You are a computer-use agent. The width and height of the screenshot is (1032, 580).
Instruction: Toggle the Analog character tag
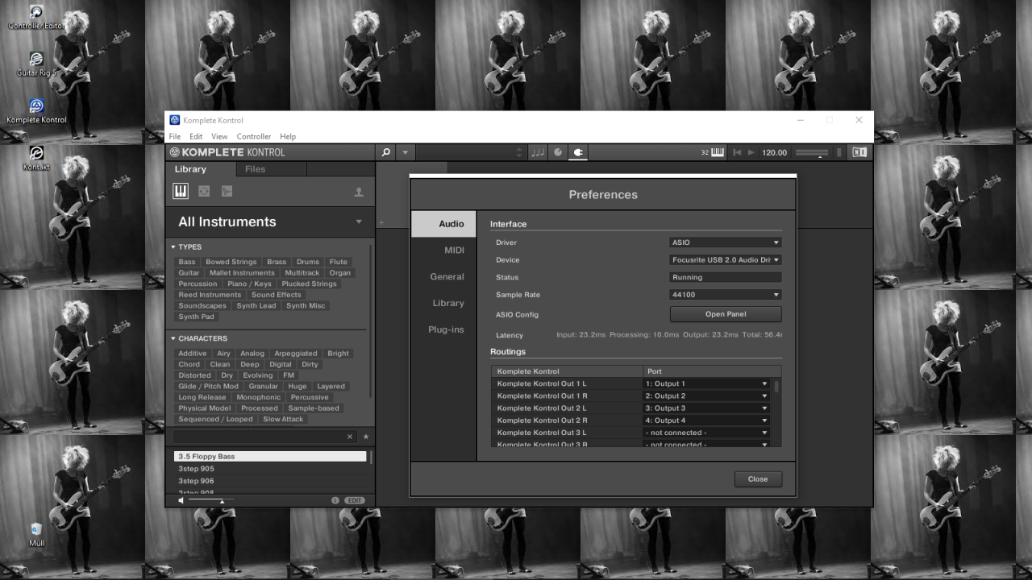click(x=252, y=354)
